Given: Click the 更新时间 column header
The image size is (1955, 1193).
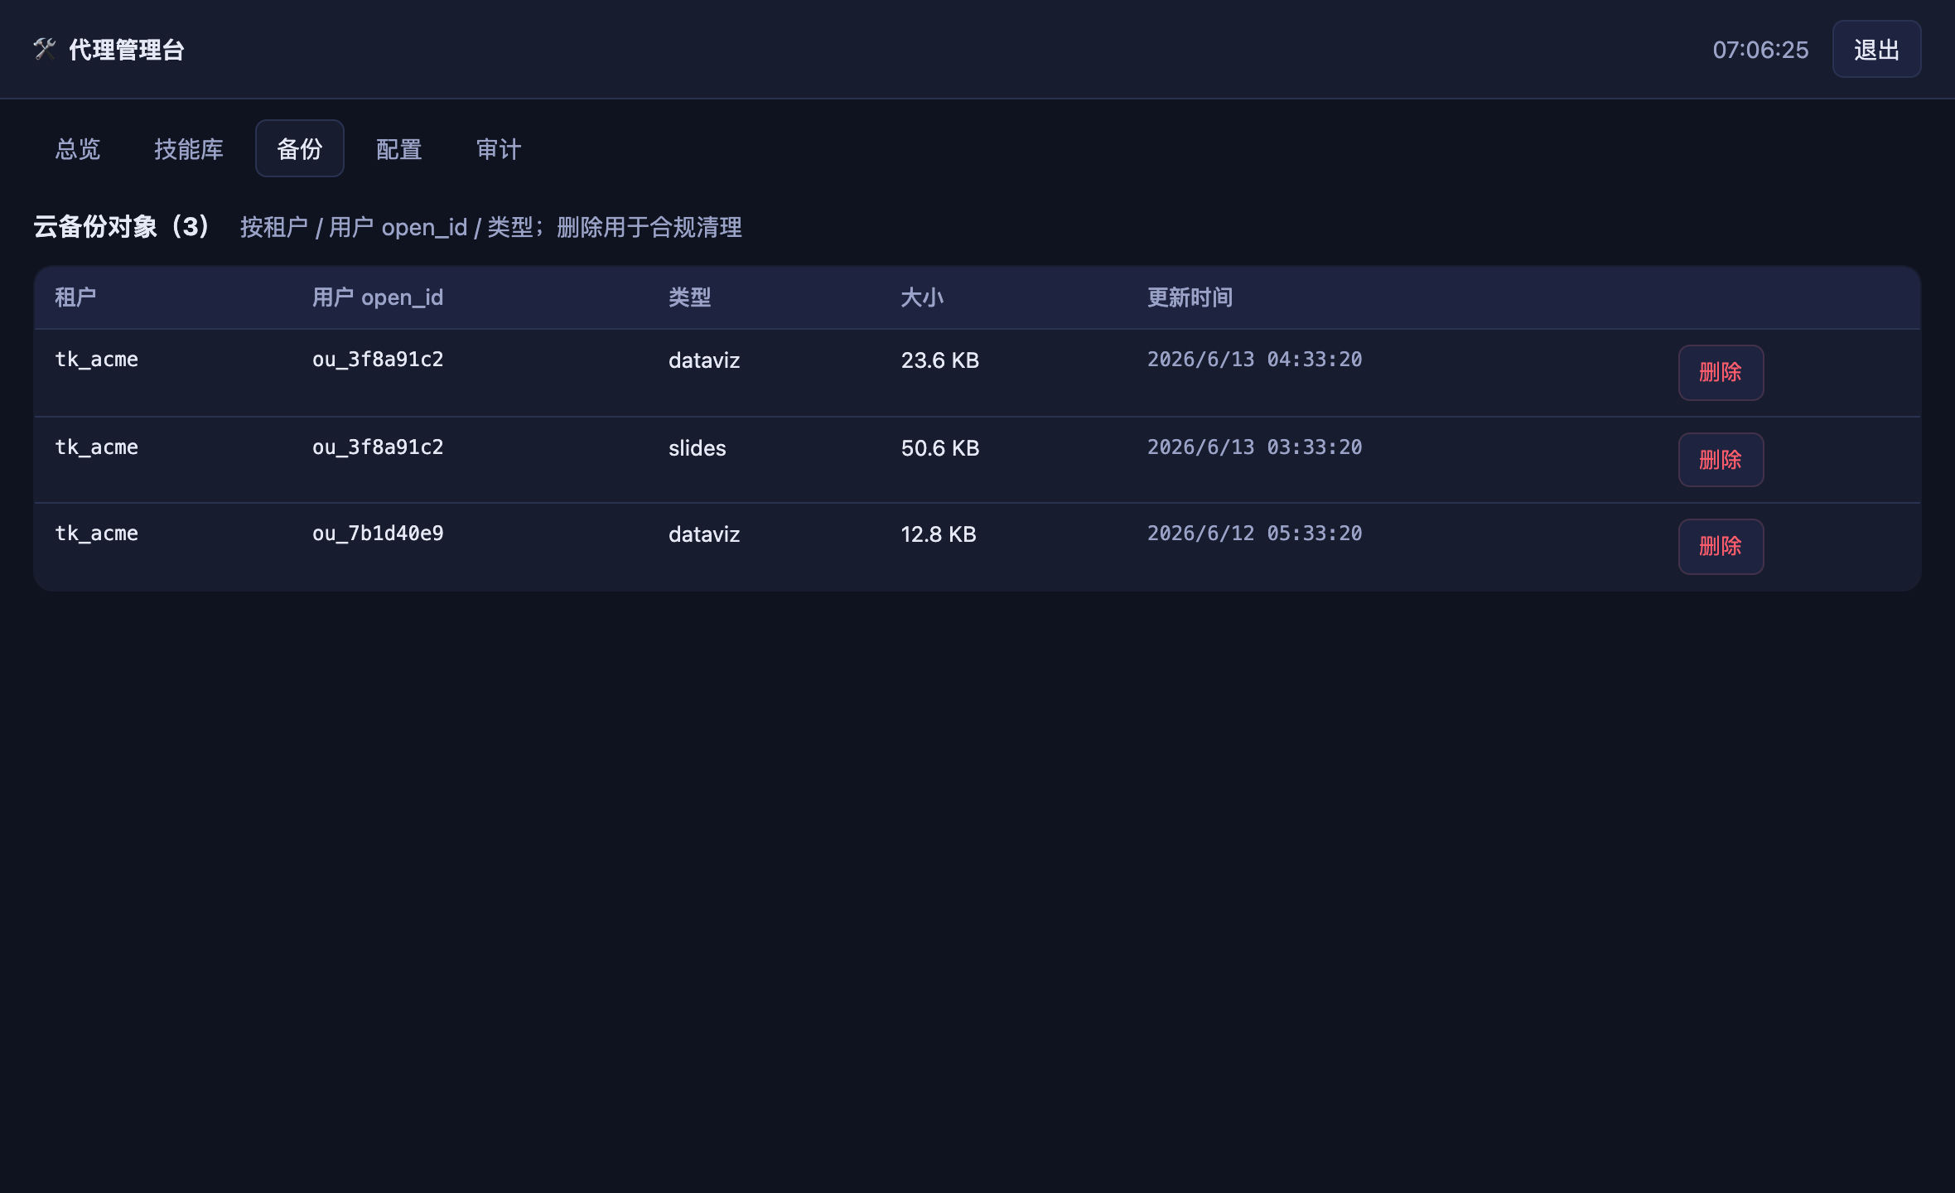Looking at the screenshot, I should point(1190,297).
